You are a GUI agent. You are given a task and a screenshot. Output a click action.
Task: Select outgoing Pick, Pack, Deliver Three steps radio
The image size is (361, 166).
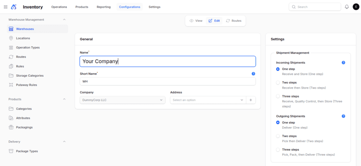[x=278, y=150]
